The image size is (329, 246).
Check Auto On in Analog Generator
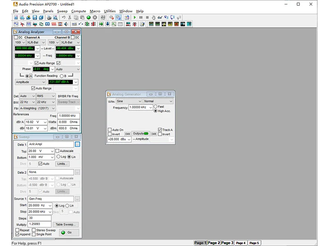click(109, 130)
